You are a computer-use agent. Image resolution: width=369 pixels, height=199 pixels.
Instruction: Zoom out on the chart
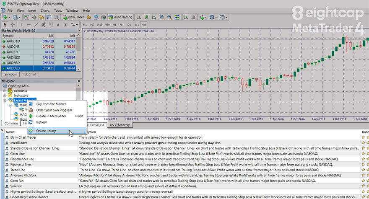pyautogui.click(x=169, y=17)
